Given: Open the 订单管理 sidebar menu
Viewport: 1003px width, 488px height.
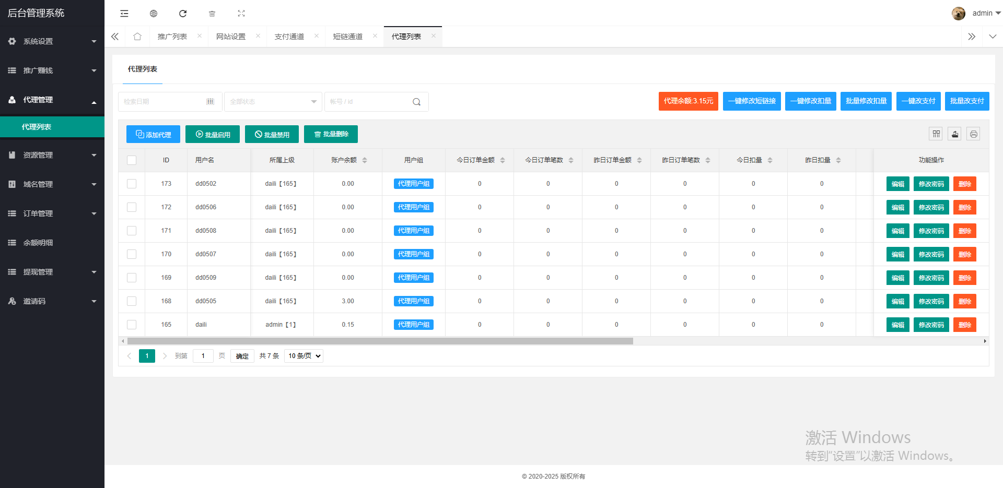Looking at the screenshot, I should click(52, 213).
